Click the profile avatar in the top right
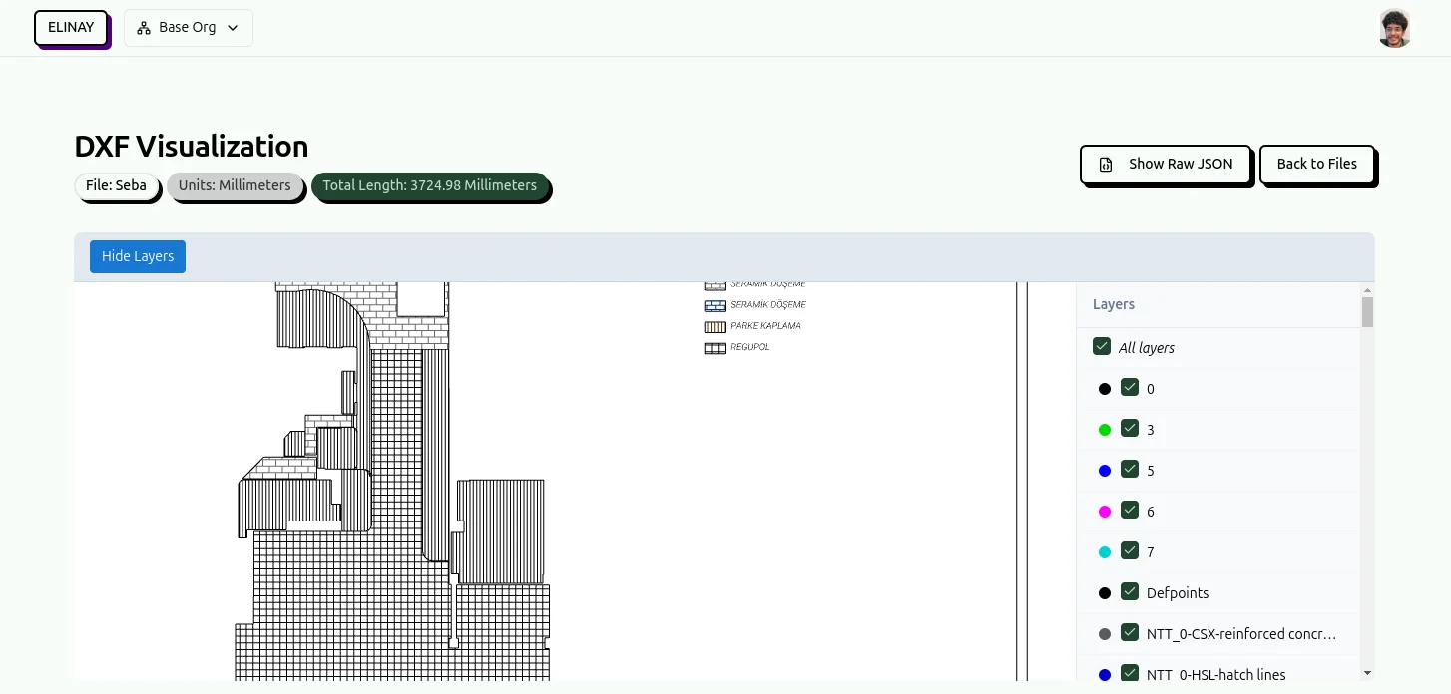 1394,27
